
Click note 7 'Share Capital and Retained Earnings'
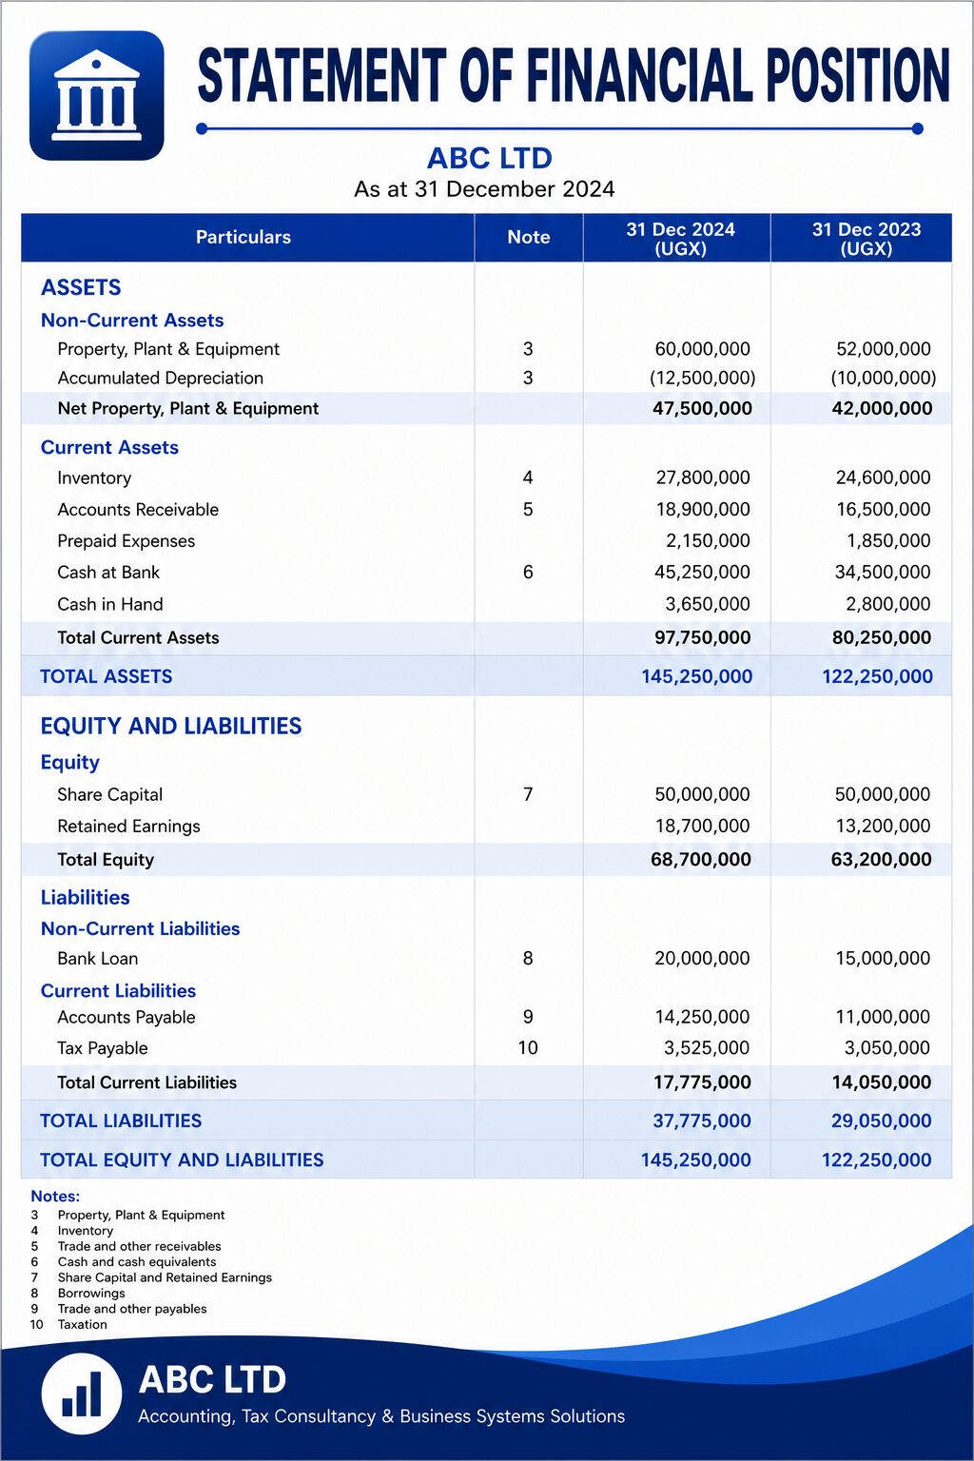point(165,1277)
